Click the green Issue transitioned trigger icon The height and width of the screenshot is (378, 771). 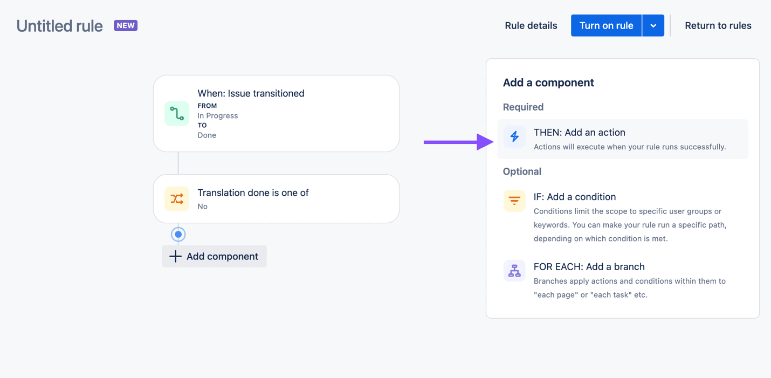(177, 113)
